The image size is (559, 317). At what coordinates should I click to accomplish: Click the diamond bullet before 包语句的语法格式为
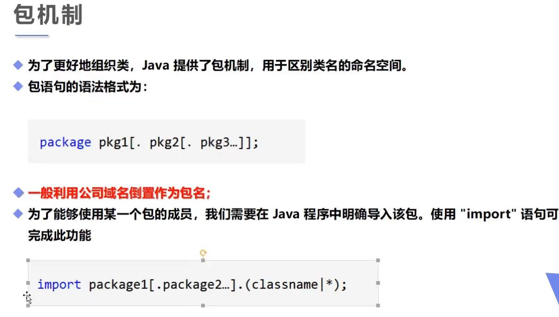click(x=18, y=86)
